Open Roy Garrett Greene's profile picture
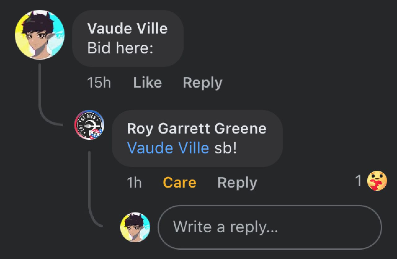The height and width of the screenshot is (259, 397). (89, 125)
